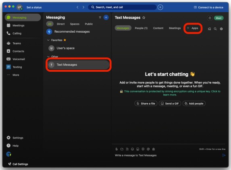
Task: Open the Texting section
Action: tap(14, 67)
